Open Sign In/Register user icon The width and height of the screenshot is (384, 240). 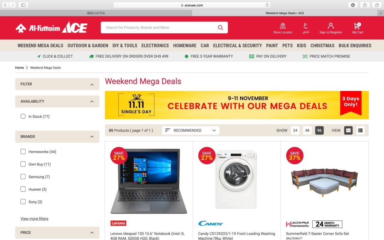pyautogui.click(x=331, y=26)
